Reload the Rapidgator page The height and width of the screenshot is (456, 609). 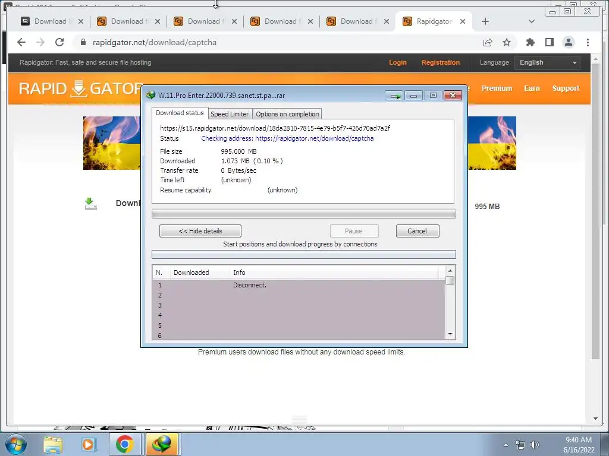coord(59,42)
